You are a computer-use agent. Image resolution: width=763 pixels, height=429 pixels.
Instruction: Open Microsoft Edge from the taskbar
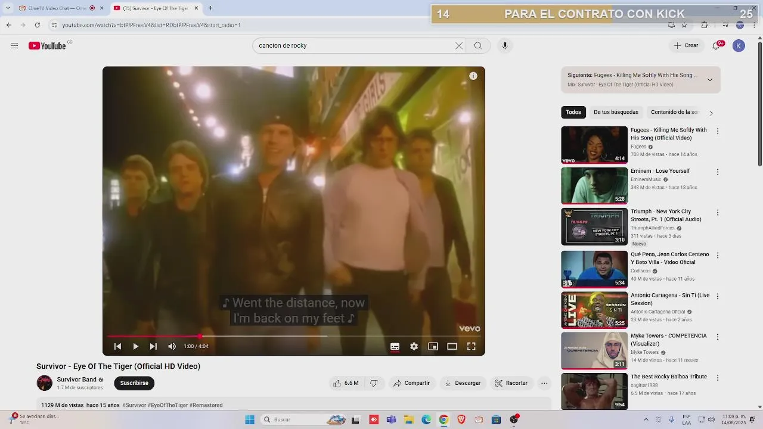pos(426,420)
